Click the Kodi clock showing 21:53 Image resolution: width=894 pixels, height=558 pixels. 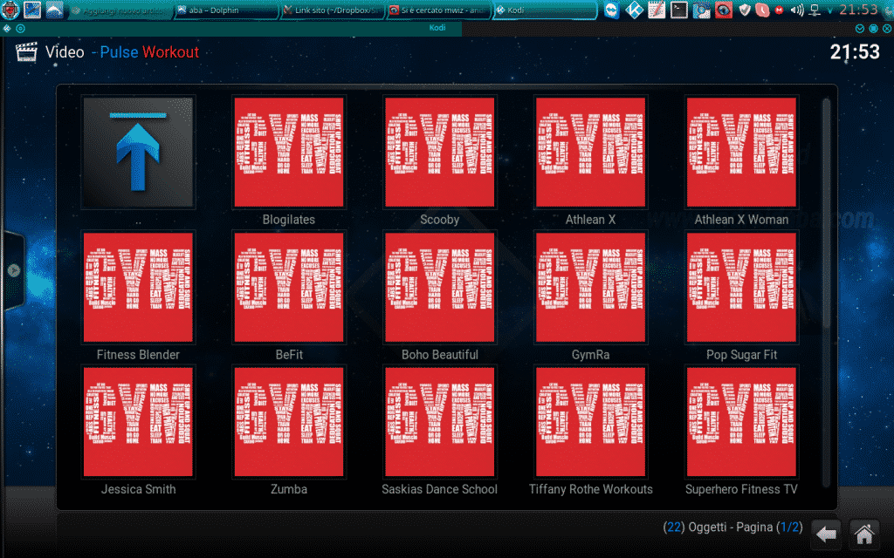click(855, 52)
